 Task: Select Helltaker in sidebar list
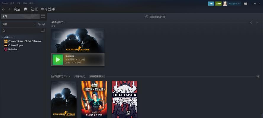(x=13, y=50)
